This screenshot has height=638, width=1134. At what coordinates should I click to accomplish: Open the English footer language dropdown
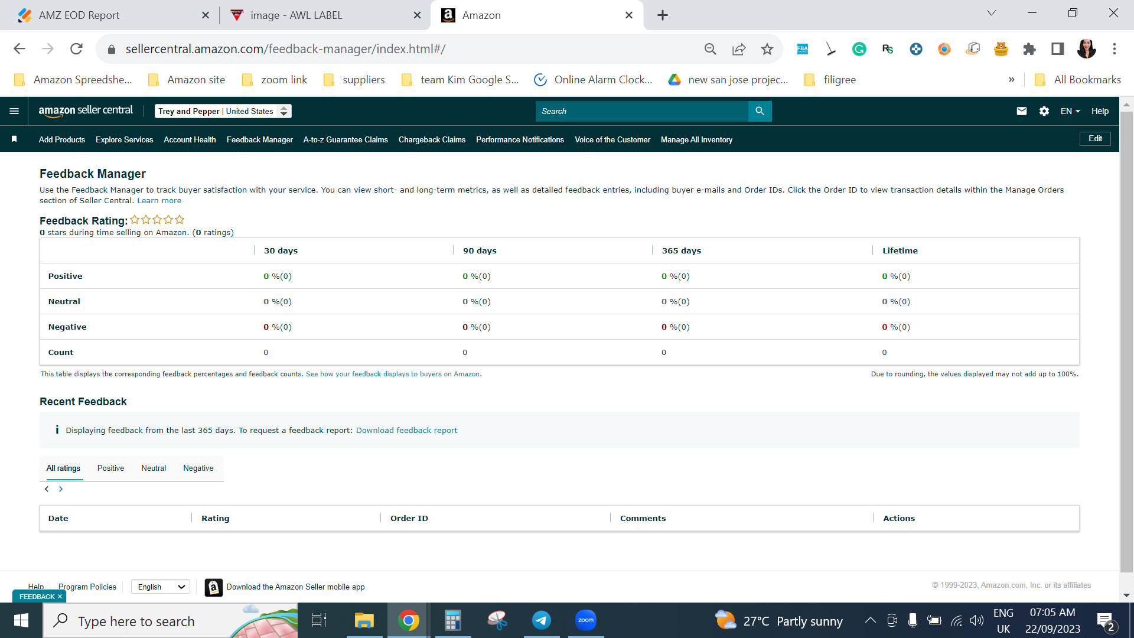point(161,587)
